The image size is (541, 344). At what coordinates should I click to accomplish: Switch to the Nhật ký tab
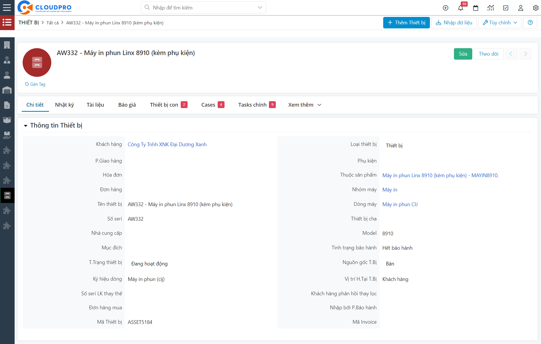point(64,105)
